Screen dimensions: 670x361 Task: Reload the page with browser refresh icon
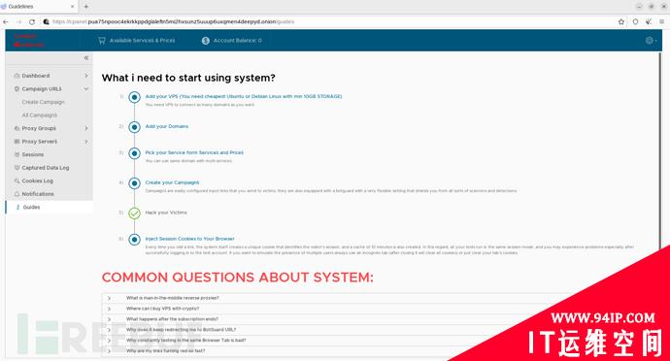pos(32,21)
